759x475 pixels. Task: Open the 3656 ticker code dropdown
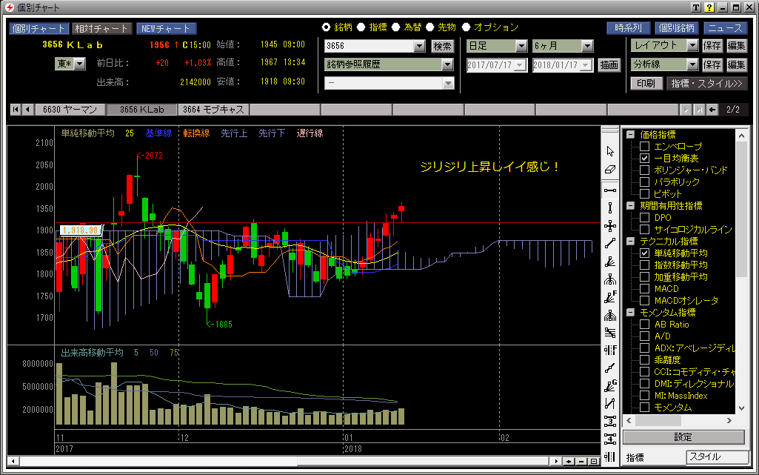419,46
